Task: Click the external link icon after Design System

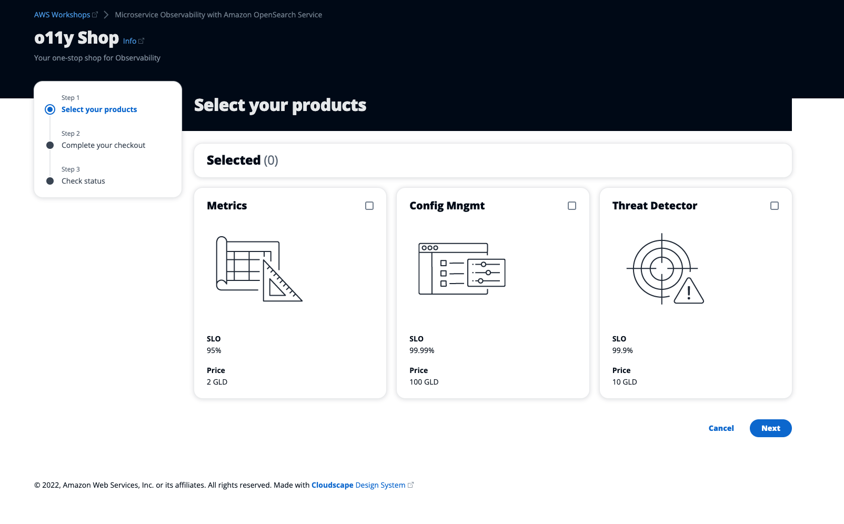Action: point(411,485)
